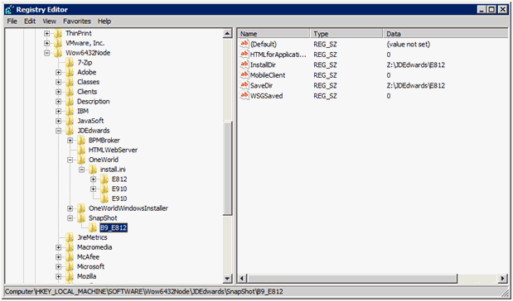Collapse the SnapShot key
This screenshot has height=301, width=513.
[x=70, y=218]
